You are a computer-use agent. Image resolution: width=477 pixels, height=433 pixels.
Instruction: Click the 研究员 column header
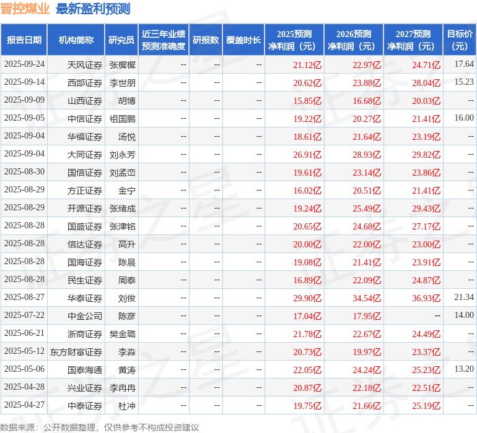point(121,40)
